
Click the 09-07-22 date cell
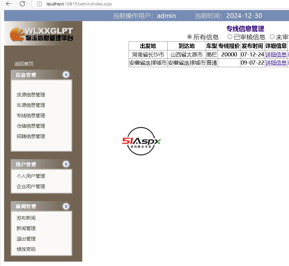(x=252, y=63)
